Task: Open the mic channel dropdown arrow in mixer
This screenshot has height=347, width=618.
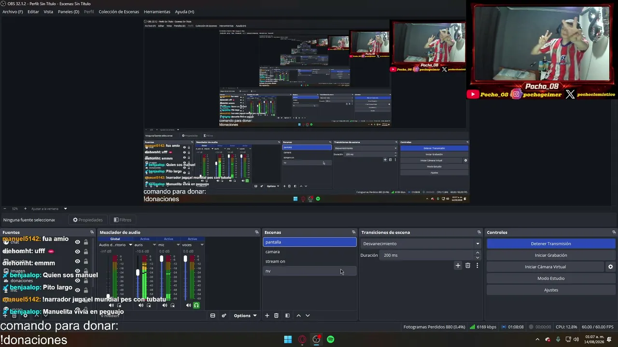Action: (178, 245)
